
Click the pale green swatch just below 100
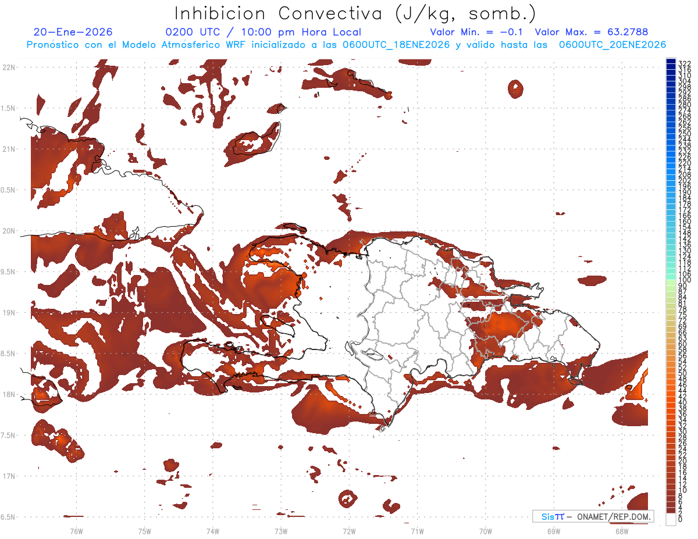tap(671, 283)
